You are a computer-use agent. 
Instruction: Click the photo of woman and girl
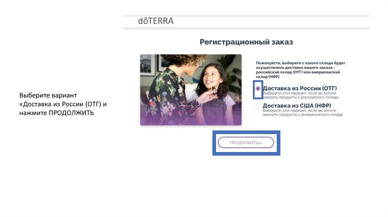[x=191, y=90]
